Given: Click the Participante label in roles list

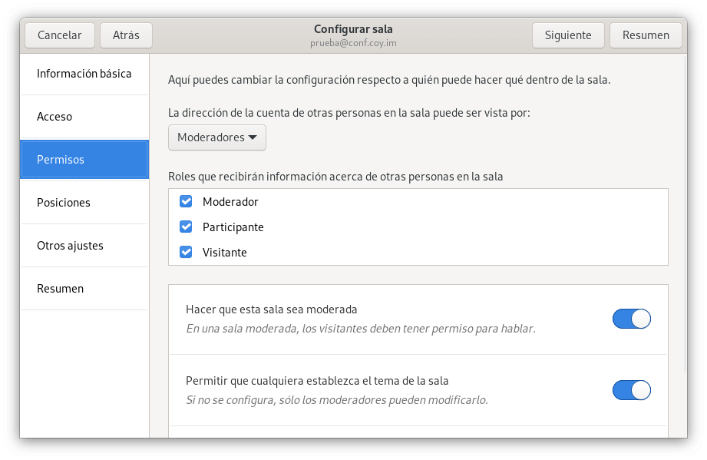Looking at the screenshot, I should coord(233,227).
